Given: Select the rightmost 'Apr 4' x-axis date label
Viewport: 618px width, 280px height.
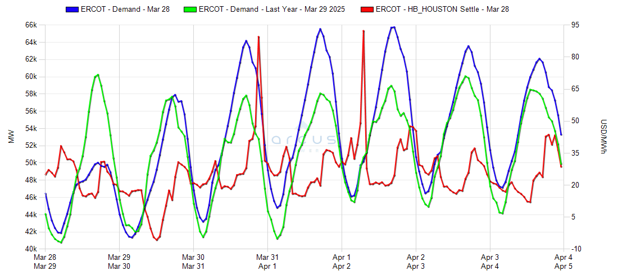Looking at the screenshot, I should click(x=564, y=257).
